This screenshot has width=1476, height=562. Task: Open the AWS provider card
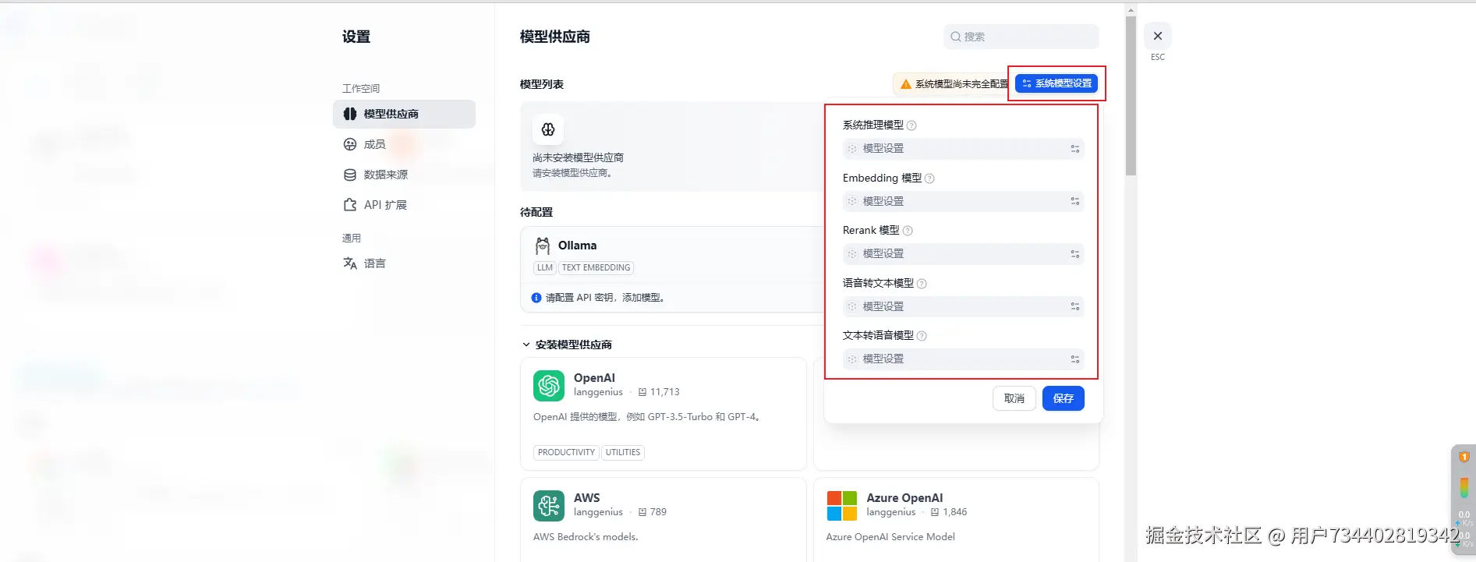664,520
